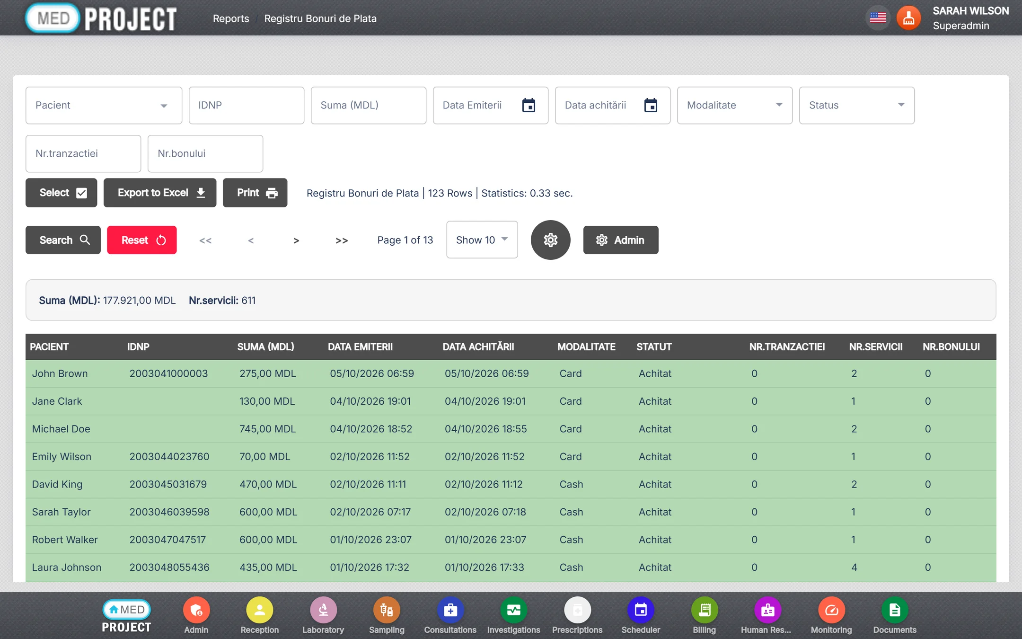The height and width of the screenshot is (639, 1022).
Task: Open the Investigations module
Action: pos(513,615)
